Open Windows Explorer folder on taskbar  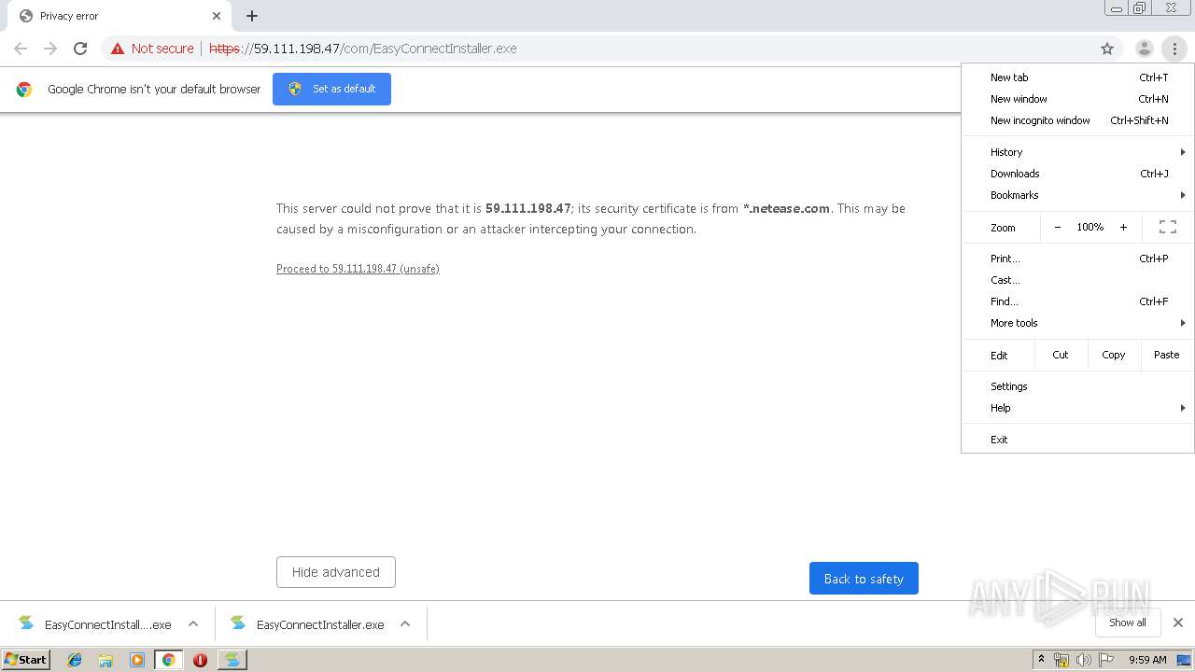(x=105, y=660)
